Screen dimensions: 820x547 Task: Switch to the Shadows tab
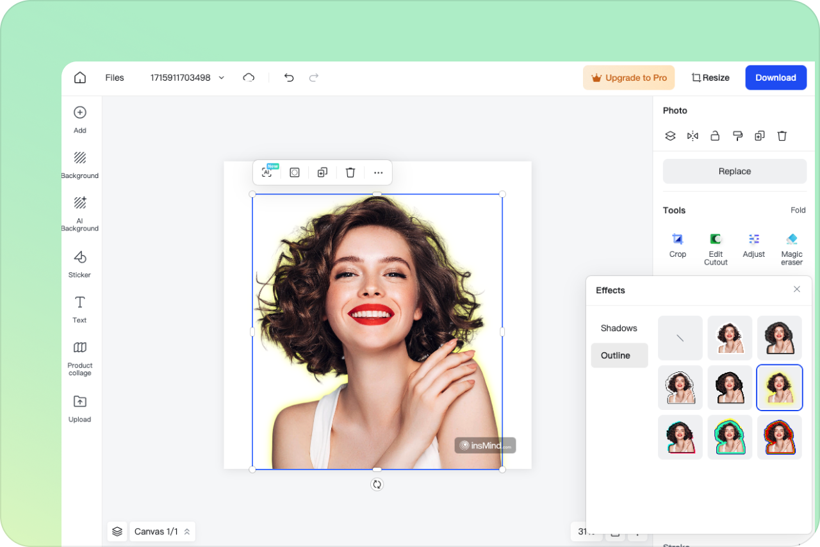pyautogui.click(x=619, y=328)
